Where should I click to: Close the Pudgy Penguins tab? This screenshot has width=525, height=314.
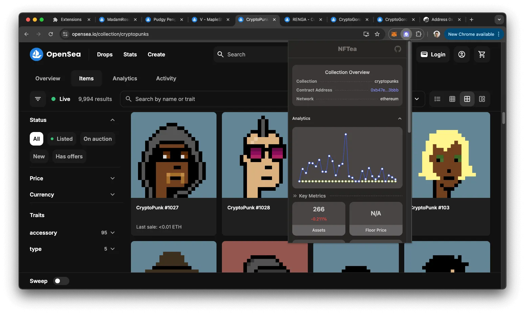pyautogui.click(x=182, y=20)
